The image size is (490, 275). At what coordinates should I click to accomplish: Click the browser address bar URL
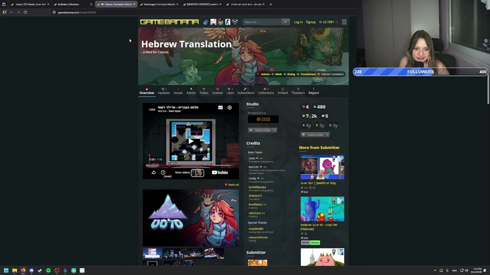click(x=77, y=12)
